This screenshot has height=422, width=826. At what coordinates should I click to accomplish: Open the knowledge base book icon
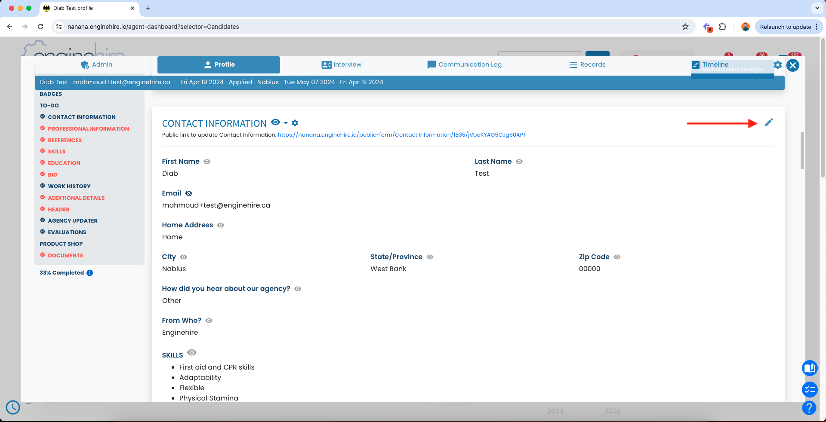810,368
